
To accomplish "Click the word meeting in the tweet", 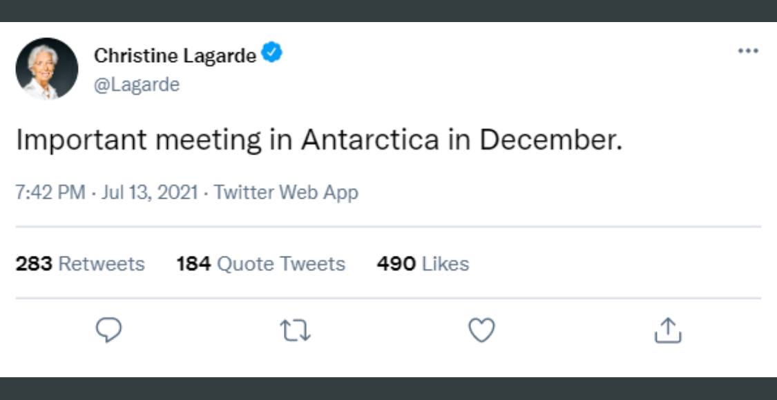I will 208,140.
